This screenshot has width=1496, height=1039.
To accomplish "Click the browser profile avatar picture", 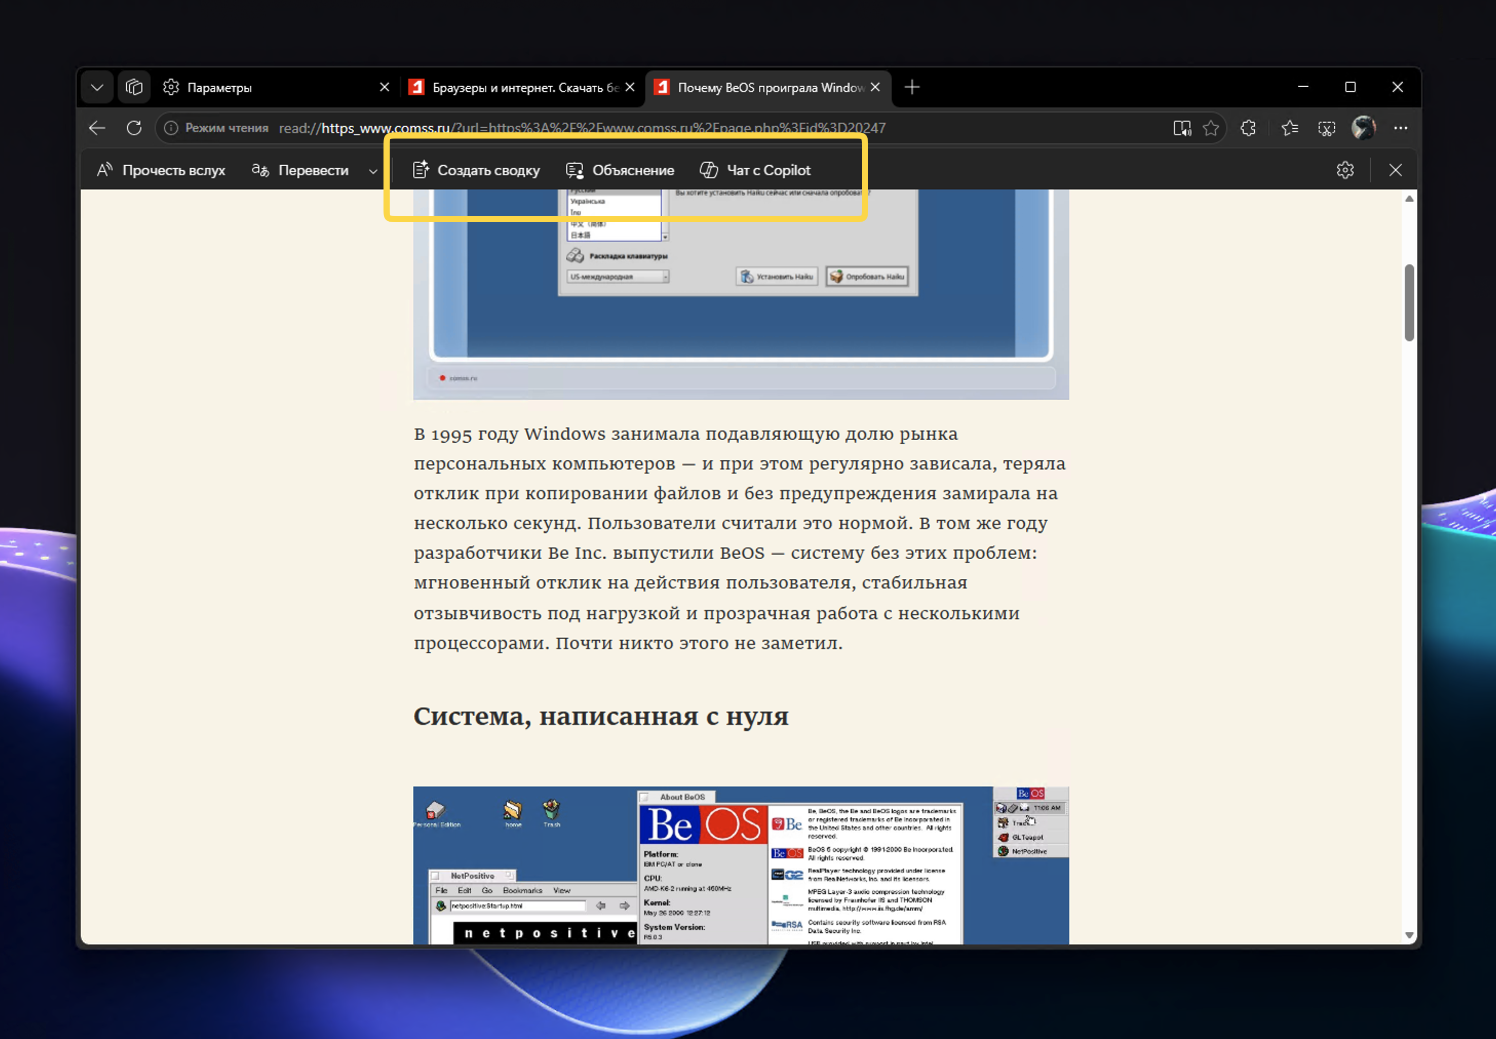I will coord(1364,128).
